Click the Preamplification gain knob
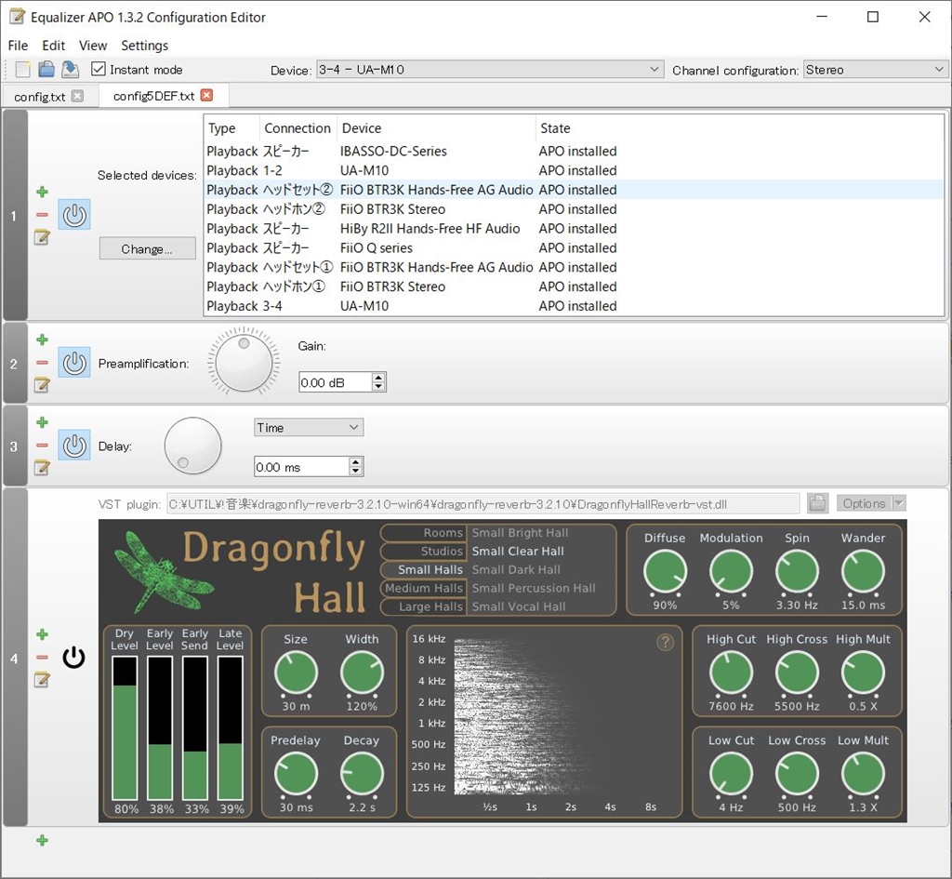 click(245, 363)
